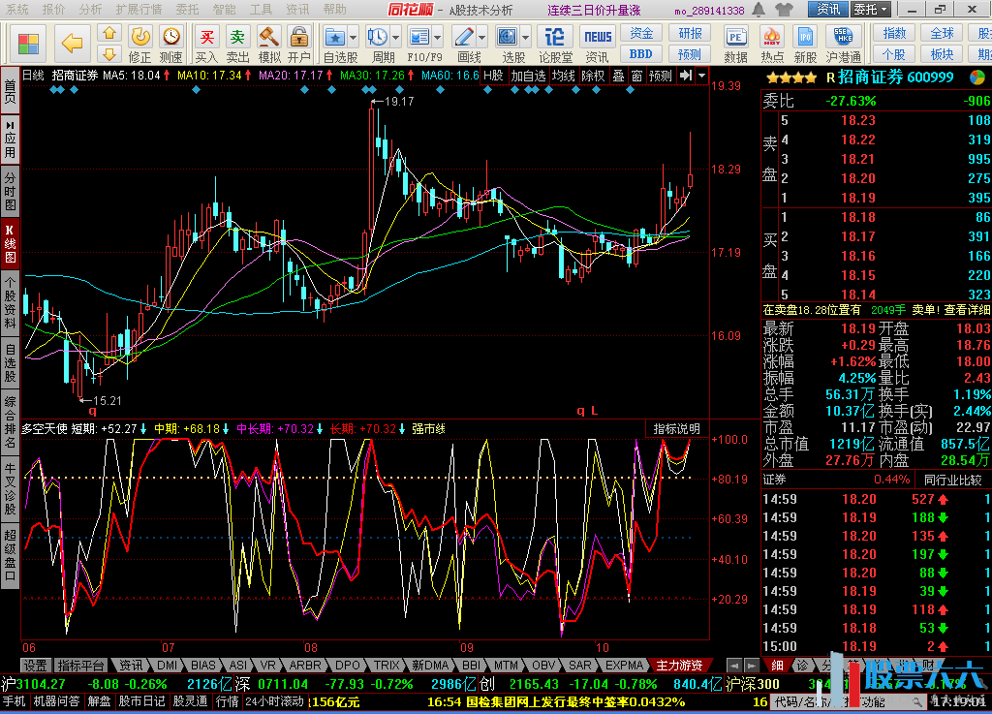Expand dropdown arrow at chart header end
Screen dimensions: 992x714
tap(701, 76)
